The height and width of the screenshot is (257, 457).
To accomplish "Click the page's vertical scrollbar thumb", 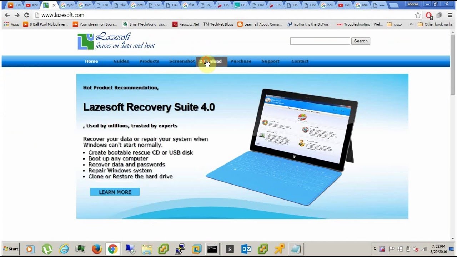I will coord(453,64).
